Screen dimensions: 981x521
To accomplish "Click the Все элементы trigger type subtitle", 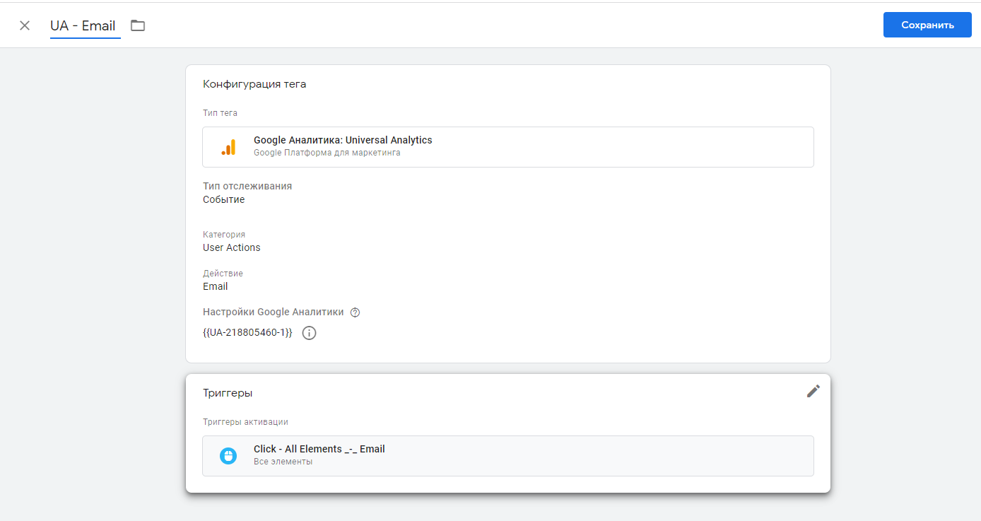I will pyautogui.click(x=283, y=462).
